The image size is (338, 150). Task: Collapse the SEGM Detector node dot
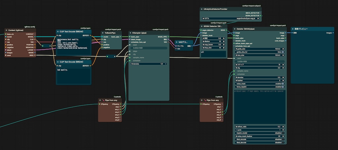[x=202, y=26]
